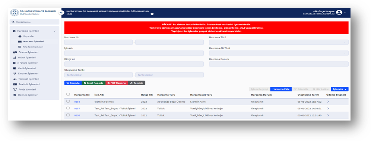The height and width of the screenshot is (141, 371).
Task: Toggle the select-all checkbox in table header
Action: 68,94
